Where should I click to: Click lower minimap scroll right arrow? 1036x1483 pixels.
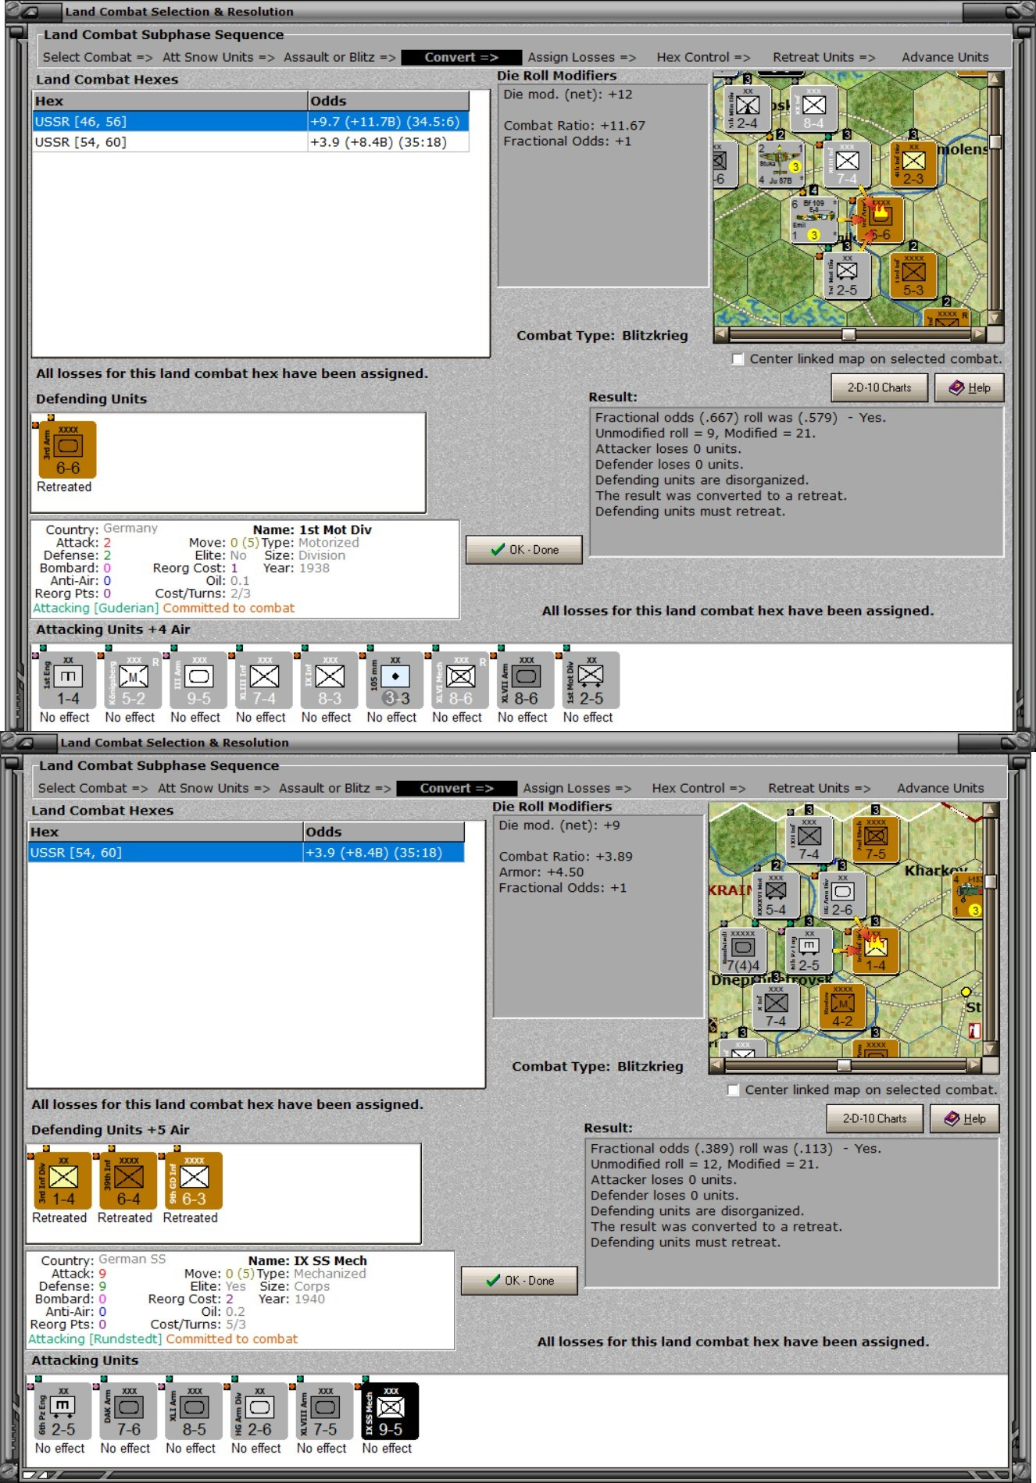click(973, 1064)
